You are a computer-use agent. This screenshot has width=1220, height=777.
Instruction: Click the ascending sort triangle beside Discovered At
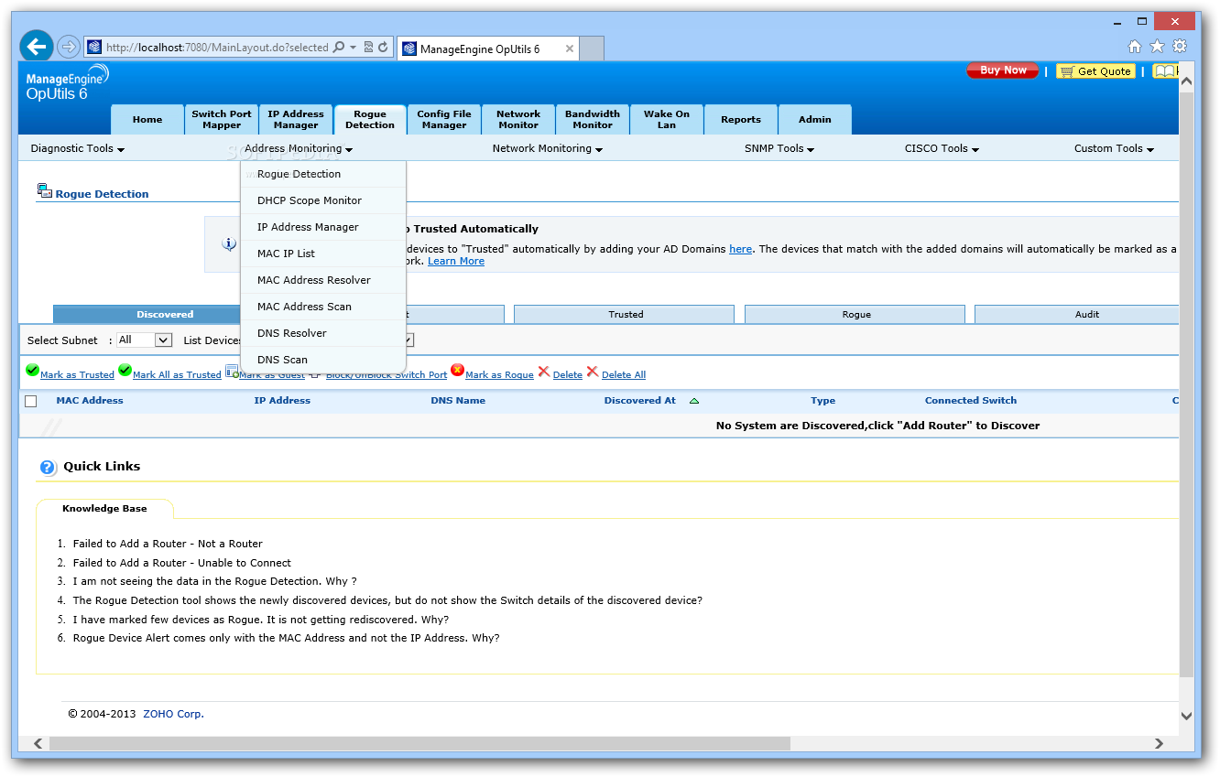[693, 401]
